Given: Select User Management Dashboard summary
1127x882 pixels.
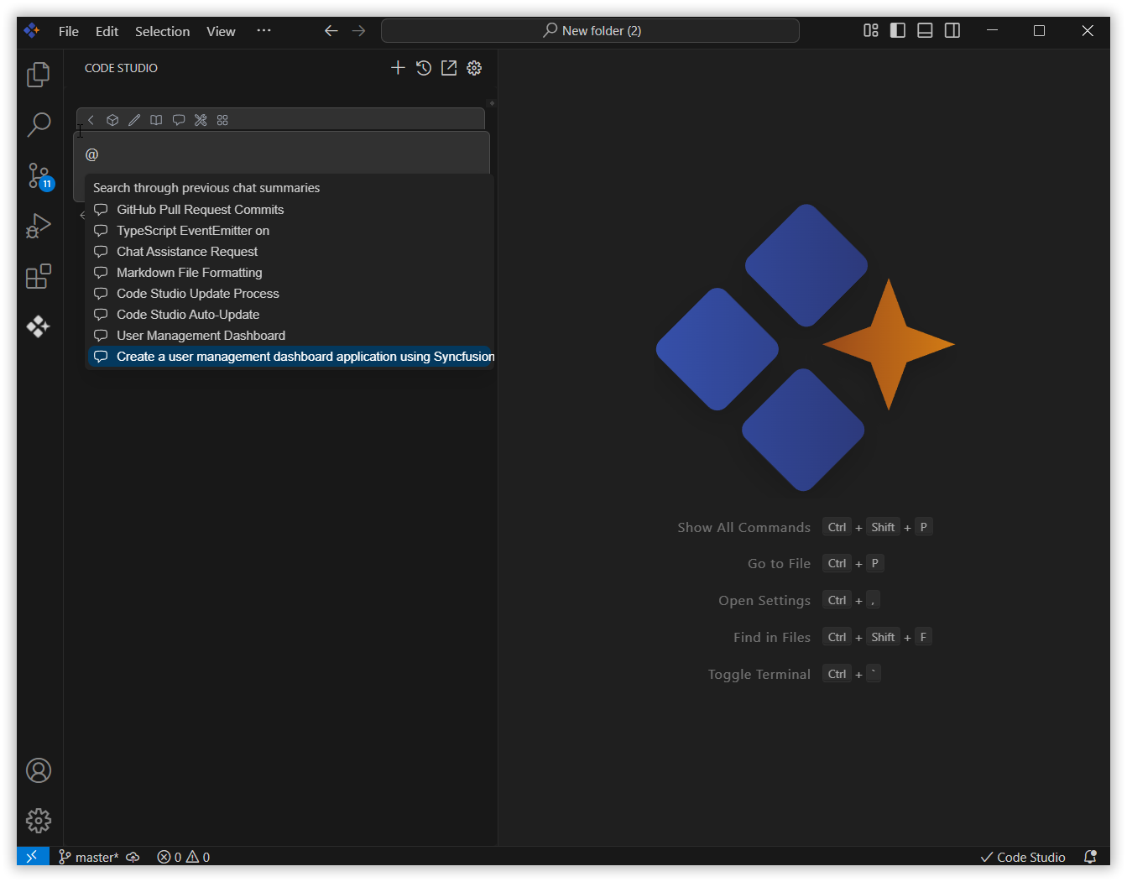Looking at the screenshot, I should pyautogui.click(x=290, y=336).
